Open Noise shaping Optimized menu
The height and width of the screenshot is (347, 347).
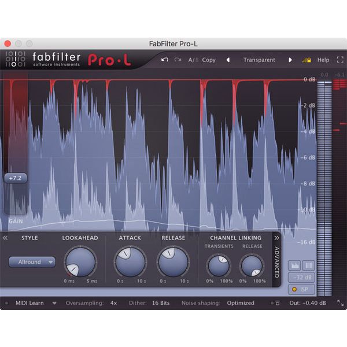coord(241,303)
